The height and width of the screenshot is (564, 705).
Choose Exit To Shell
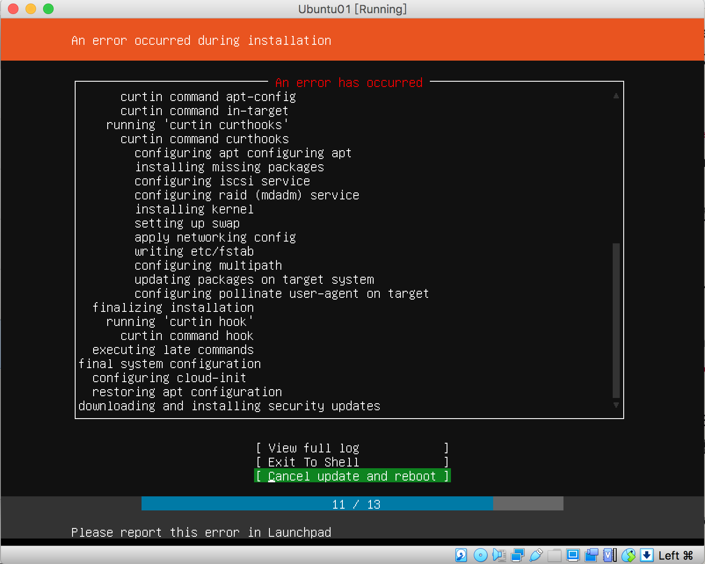click(352, 462)
